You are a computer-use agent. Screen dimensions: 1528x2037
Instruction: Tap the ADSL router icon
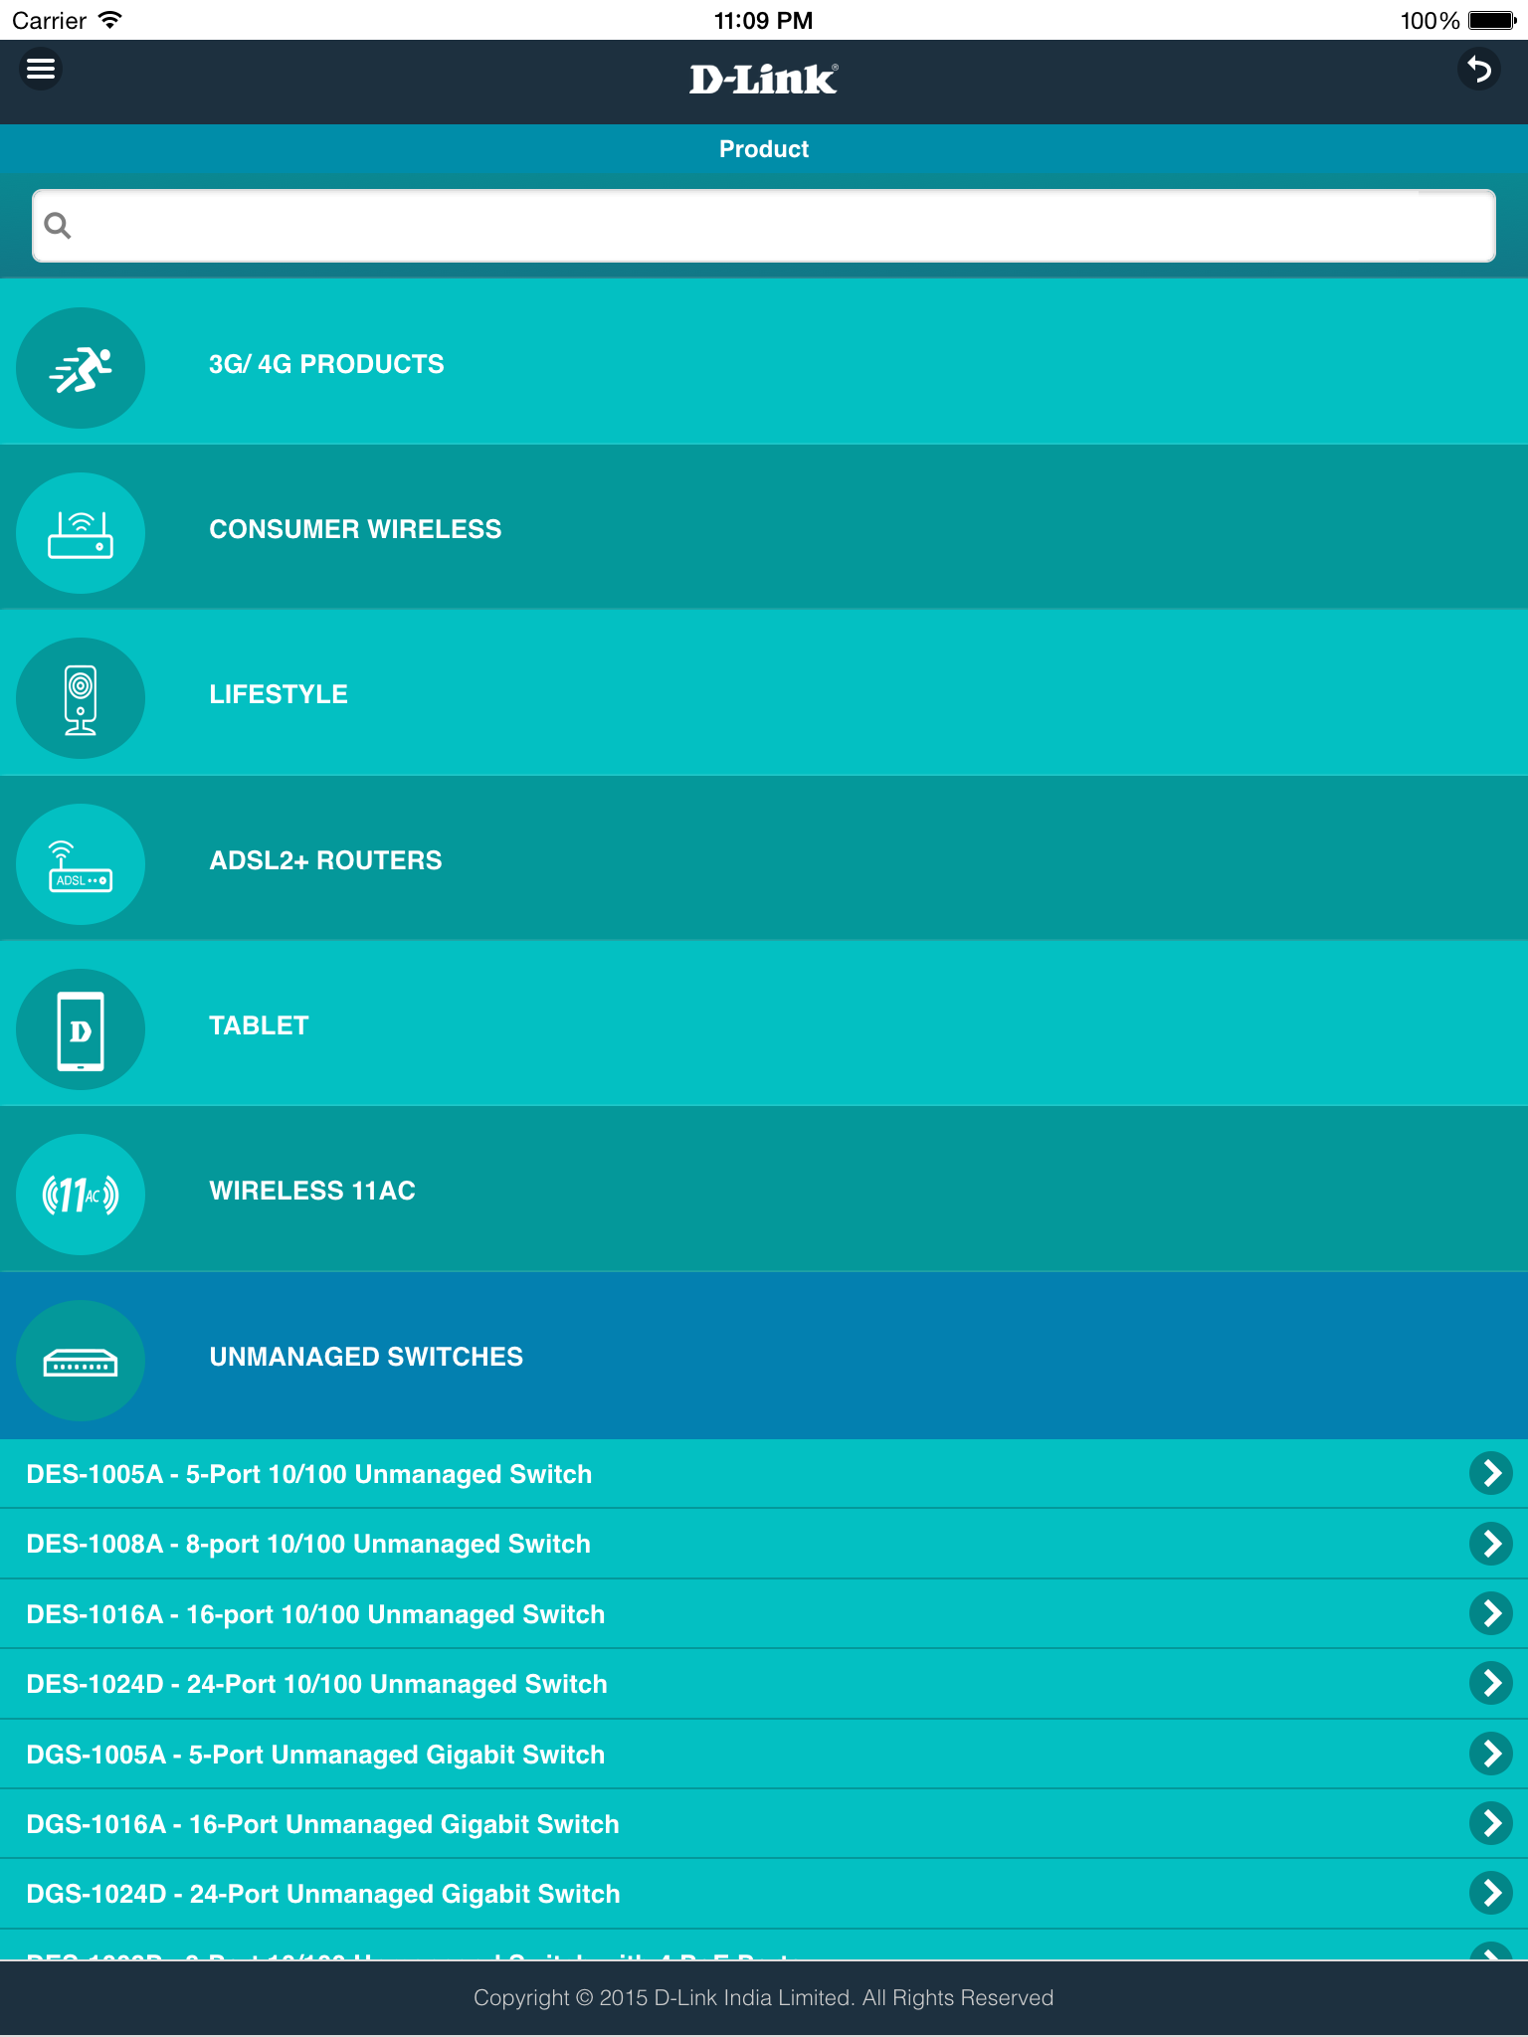point(81,864)
